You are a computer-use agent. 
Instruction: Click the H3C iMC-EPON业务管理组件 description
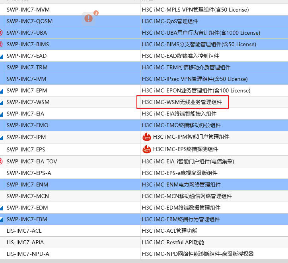coord(196,90)
